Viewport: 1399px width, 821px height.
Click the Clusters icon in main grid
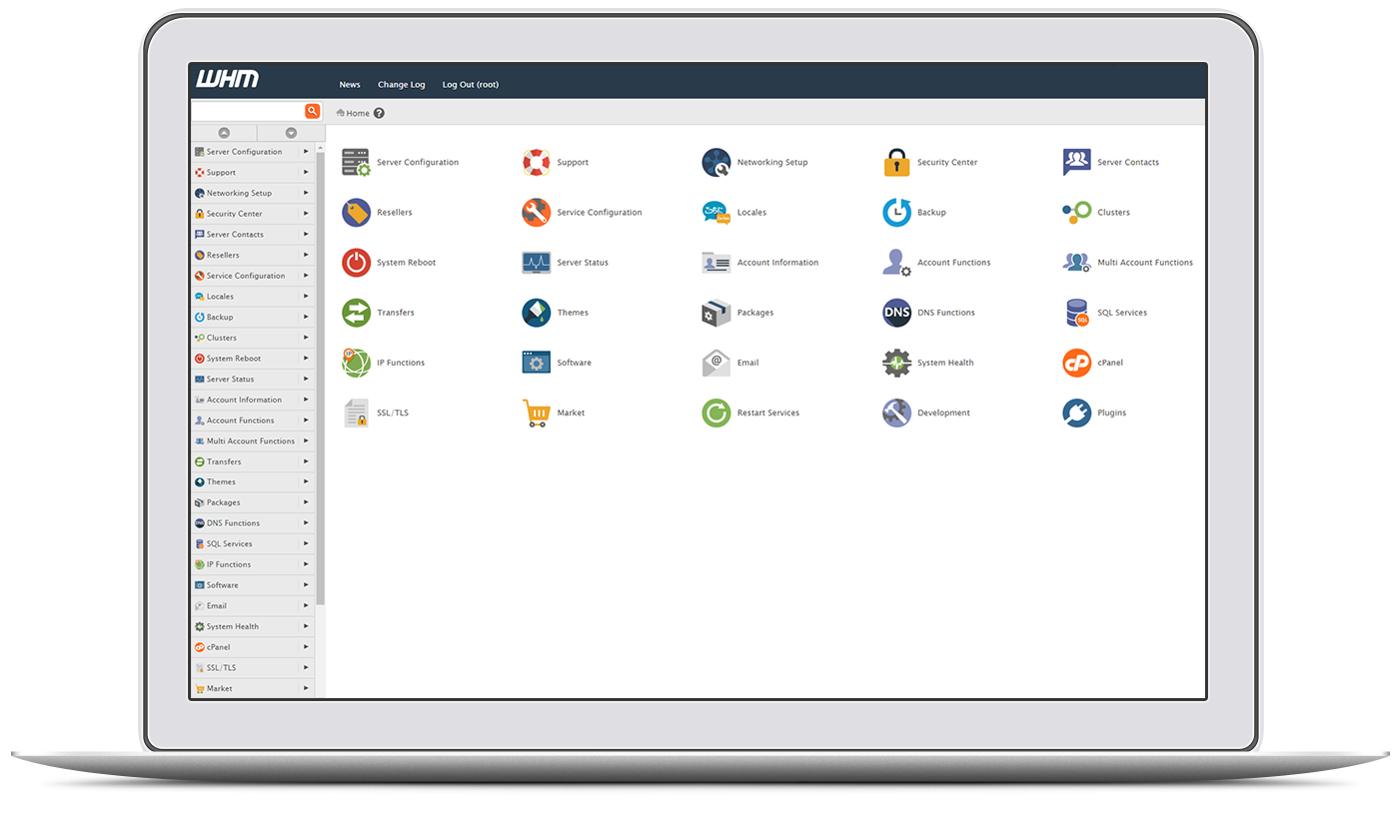tap(1076, 213)
